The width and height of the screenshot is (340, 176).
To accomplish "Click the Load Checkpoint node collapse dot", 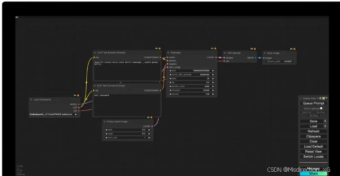I will [31, 100].
